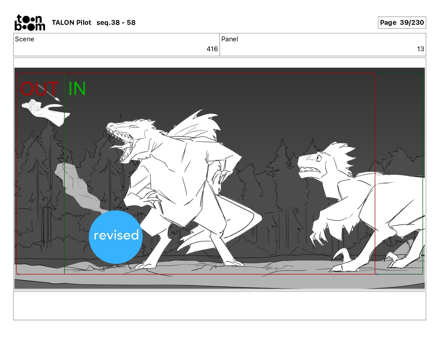Click the Toon Boom logo
The width and height of the screenshot is (440, 340).
30,23
